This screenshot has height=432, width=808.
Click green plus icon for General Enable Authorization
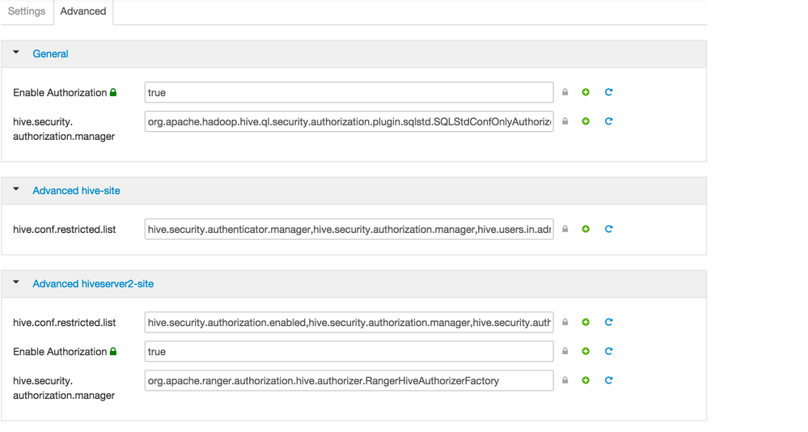pos(586,92)
